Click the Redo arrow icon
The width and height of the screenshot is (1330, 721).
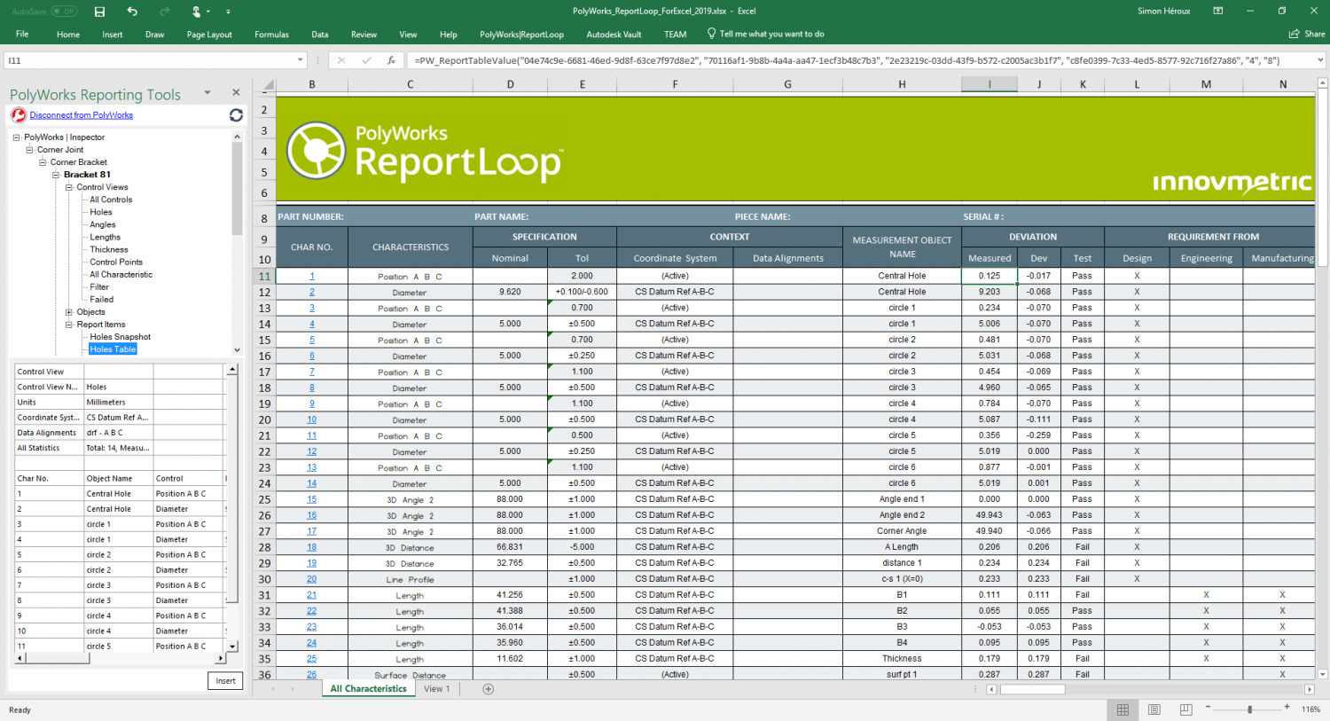pos(164,12)
